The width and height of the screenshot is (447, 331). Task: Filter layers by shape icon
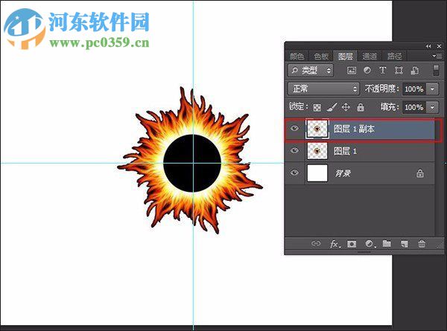pos(399,71)
